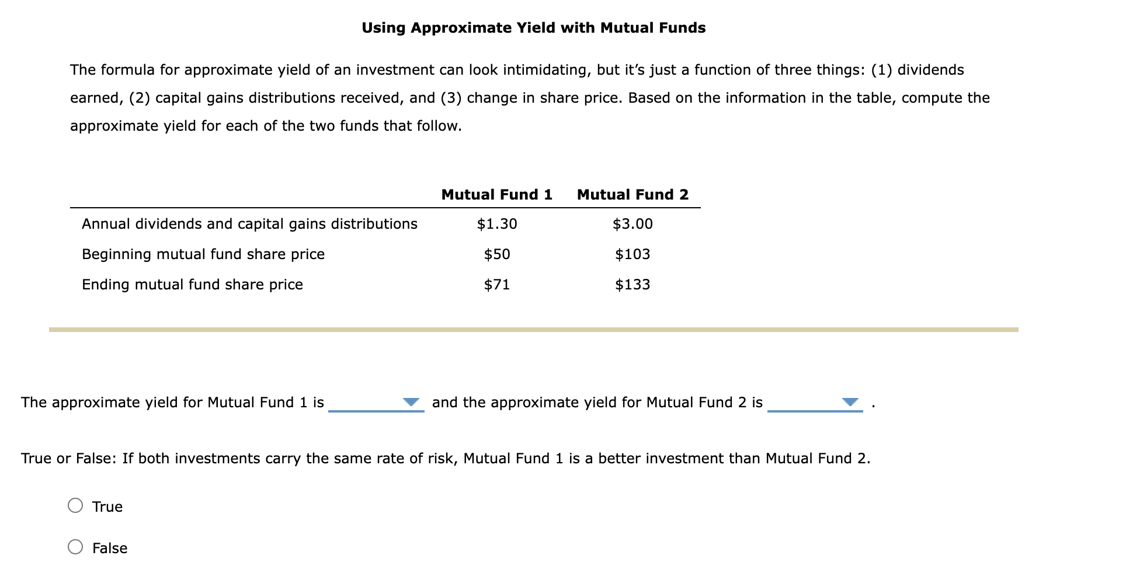The height and width of the screenshot is (580, 1126).
Task: Click the Mutual Fund 1 column header
Action: point(497,194)
